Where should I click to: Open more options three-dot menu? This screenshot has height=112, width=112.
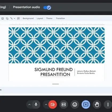108,105
